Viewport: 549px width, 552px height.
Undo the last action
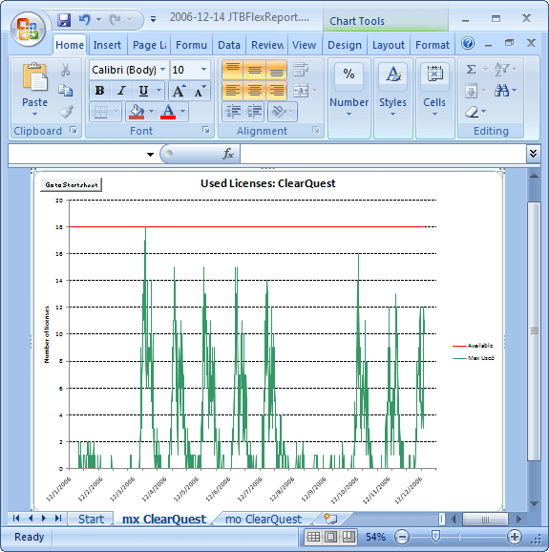click(85, 19)
